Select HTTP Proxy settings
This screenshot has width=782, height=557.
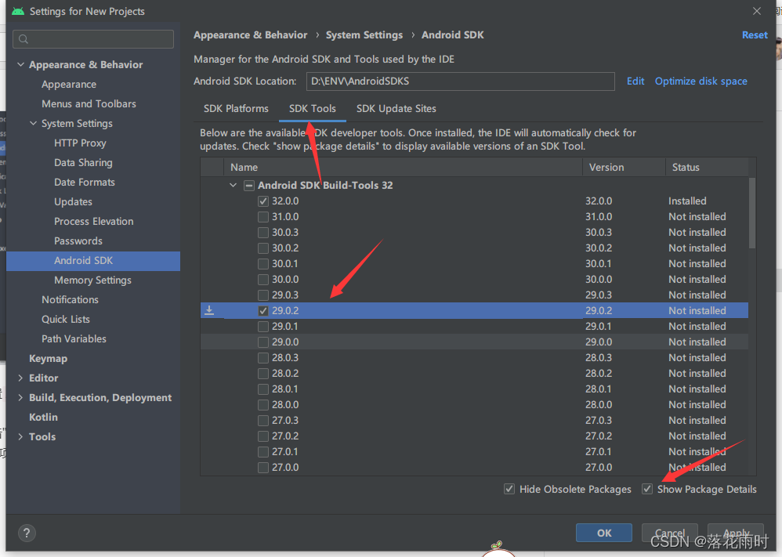tap(80, 143)
